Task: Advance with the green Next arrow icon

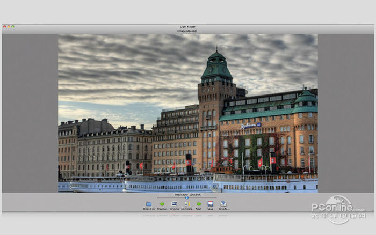Action: tap(199, 204)
